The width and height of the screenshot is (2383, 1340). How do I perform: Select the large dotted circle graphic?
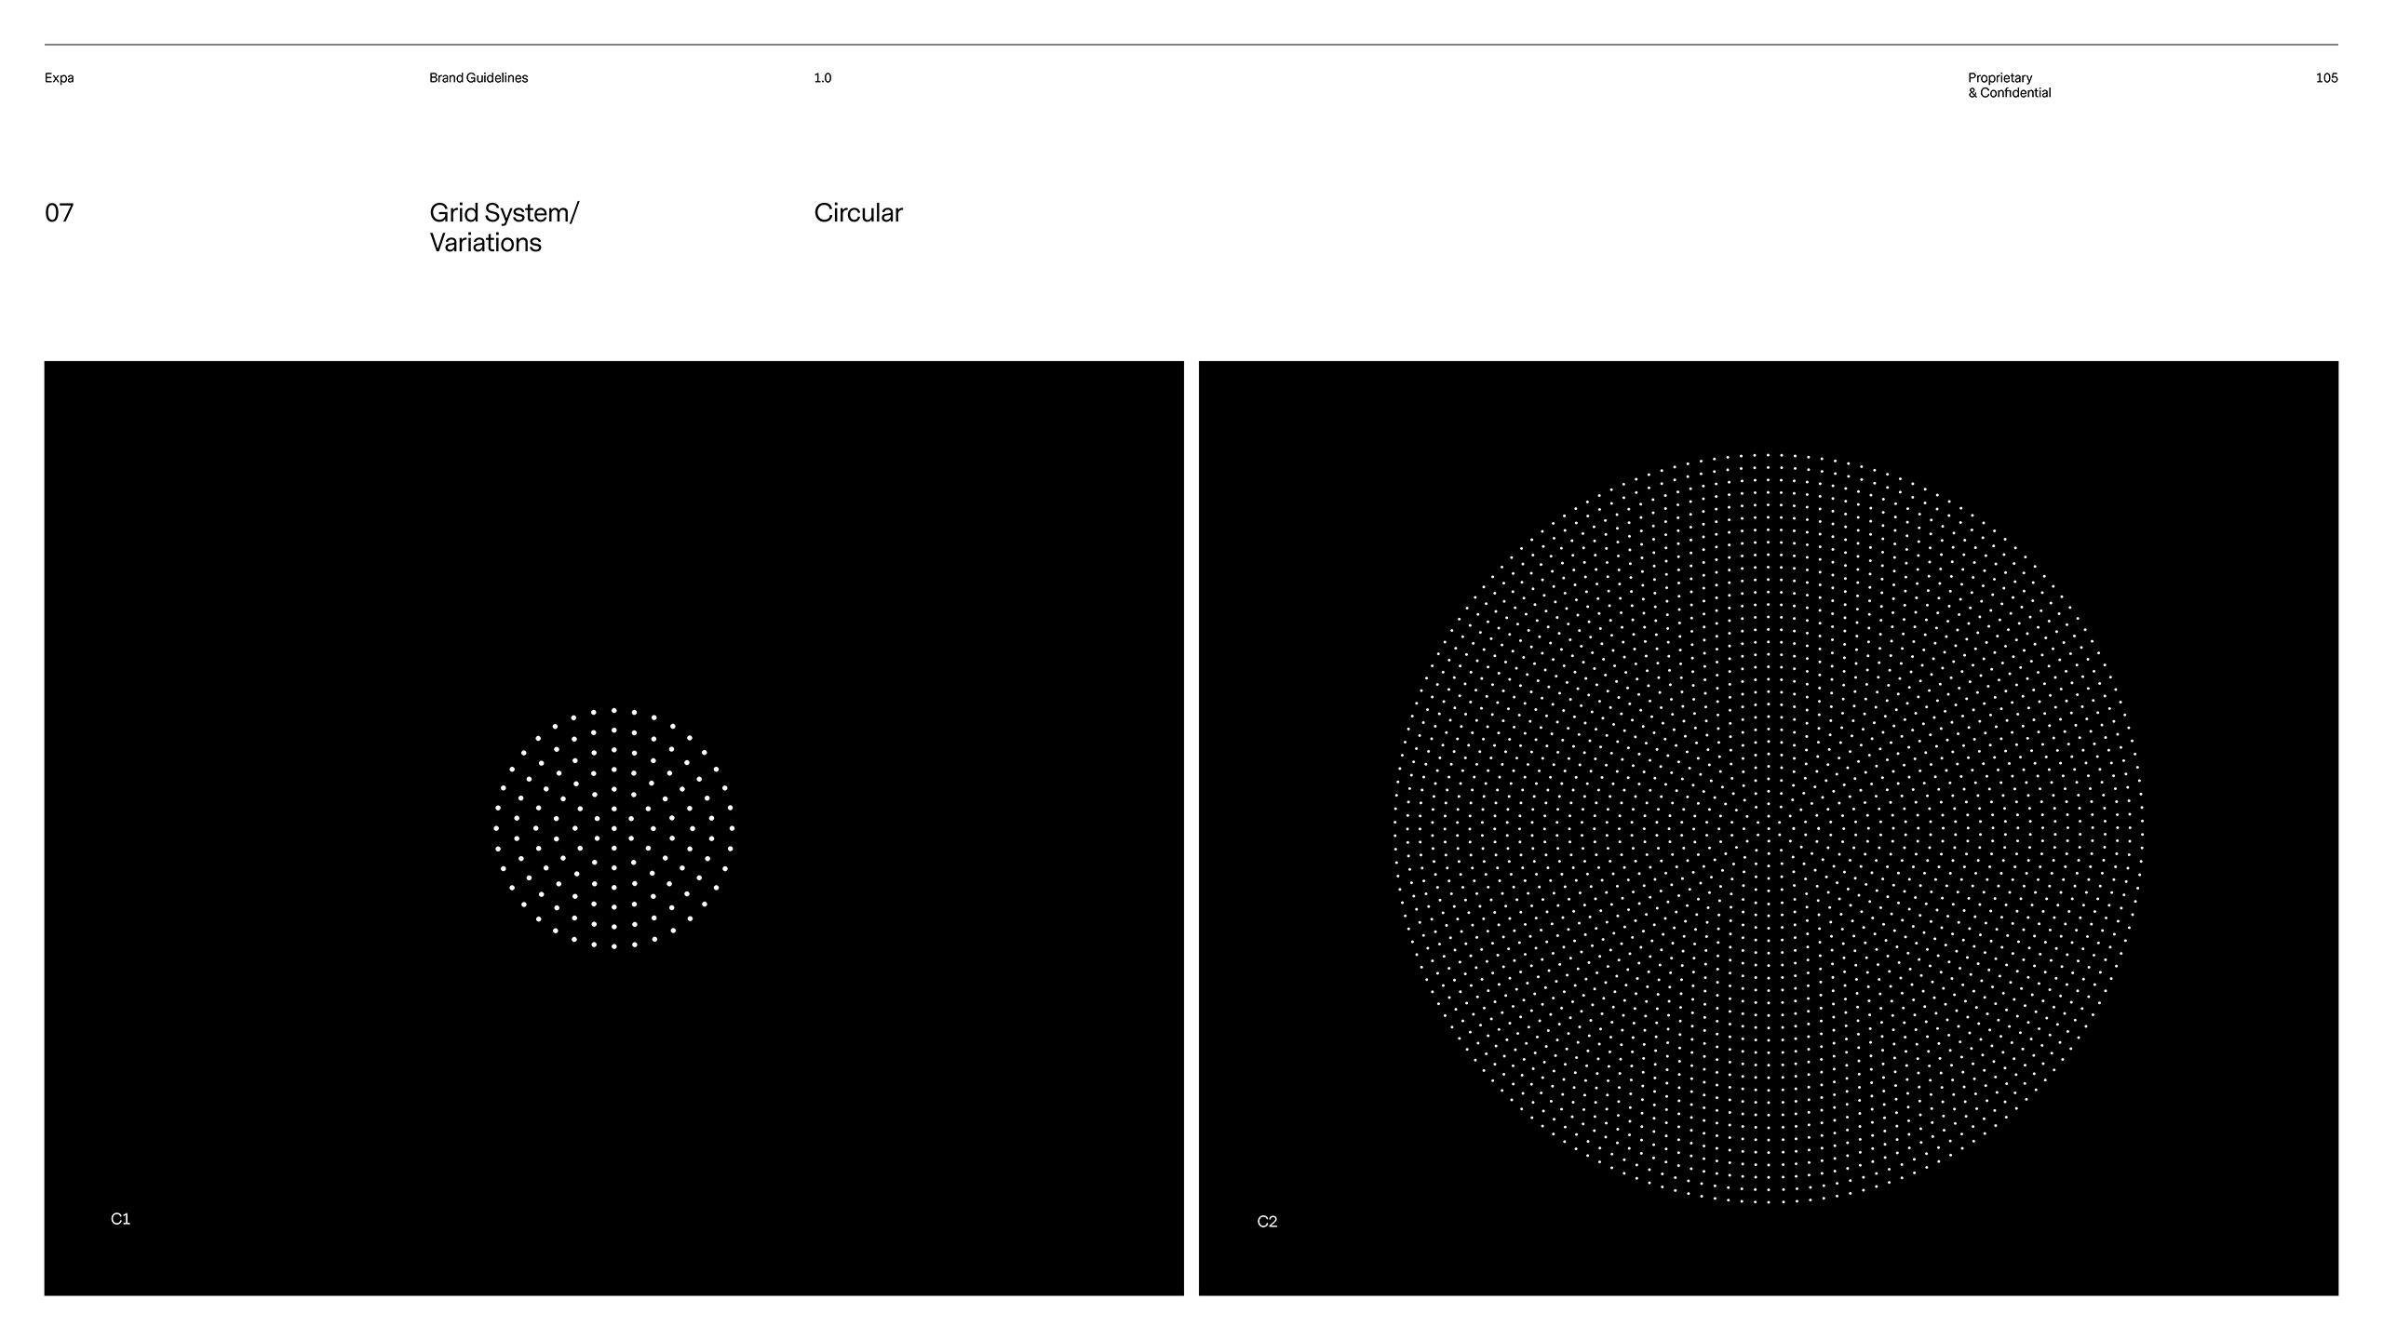coord(1768,828)
